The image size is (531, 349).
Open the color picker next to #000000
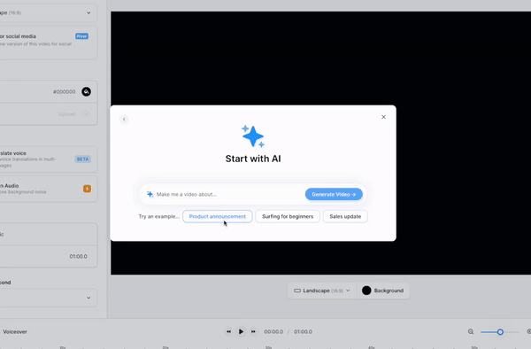click(86, 91)
